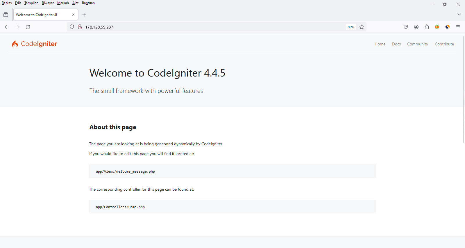Open the Markah menu
This screenshot has width=465, height=248.
click(63, 3)
